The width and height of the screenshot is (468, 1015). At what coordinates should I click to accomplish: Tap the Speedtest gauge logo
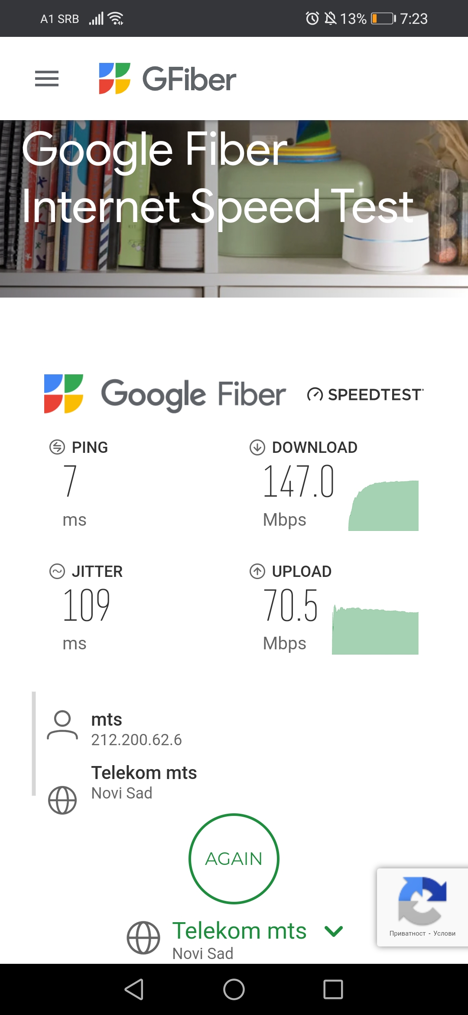tap(364, 394)
